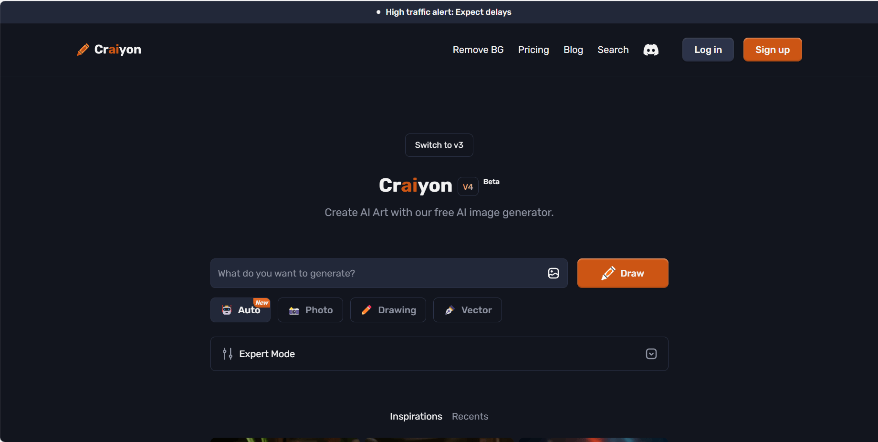Select the Photo style mode

coord(310,310)
